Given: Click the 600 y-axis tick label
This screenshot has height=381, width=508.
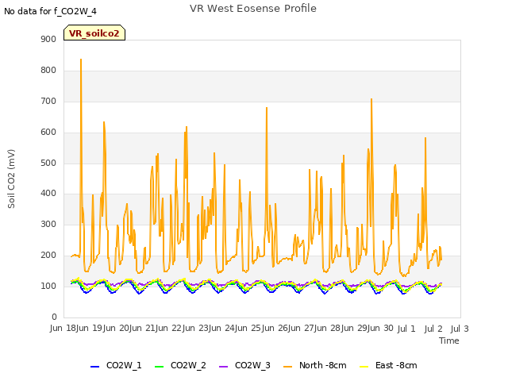Looking at the screenshot, I should tap(48, 133).
